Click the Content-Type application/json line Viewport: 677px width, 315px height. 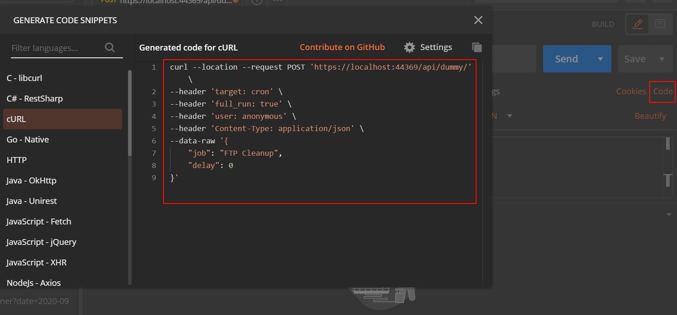[x=267, y=129]
